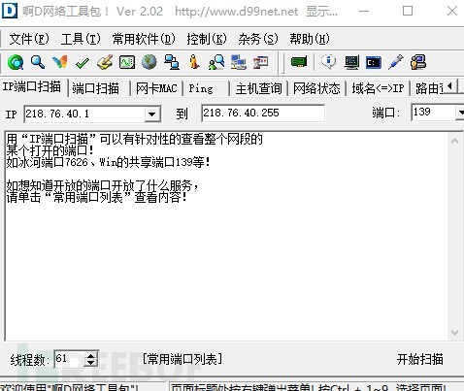Click the start IP field 218.76.40.1
The image size is (464, 391).
coord(84,114)
